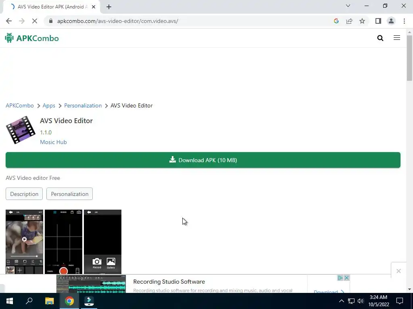413x309 pixels.
Task: Close the bottom ad overlay X
Action: click(x=398, y=271)
